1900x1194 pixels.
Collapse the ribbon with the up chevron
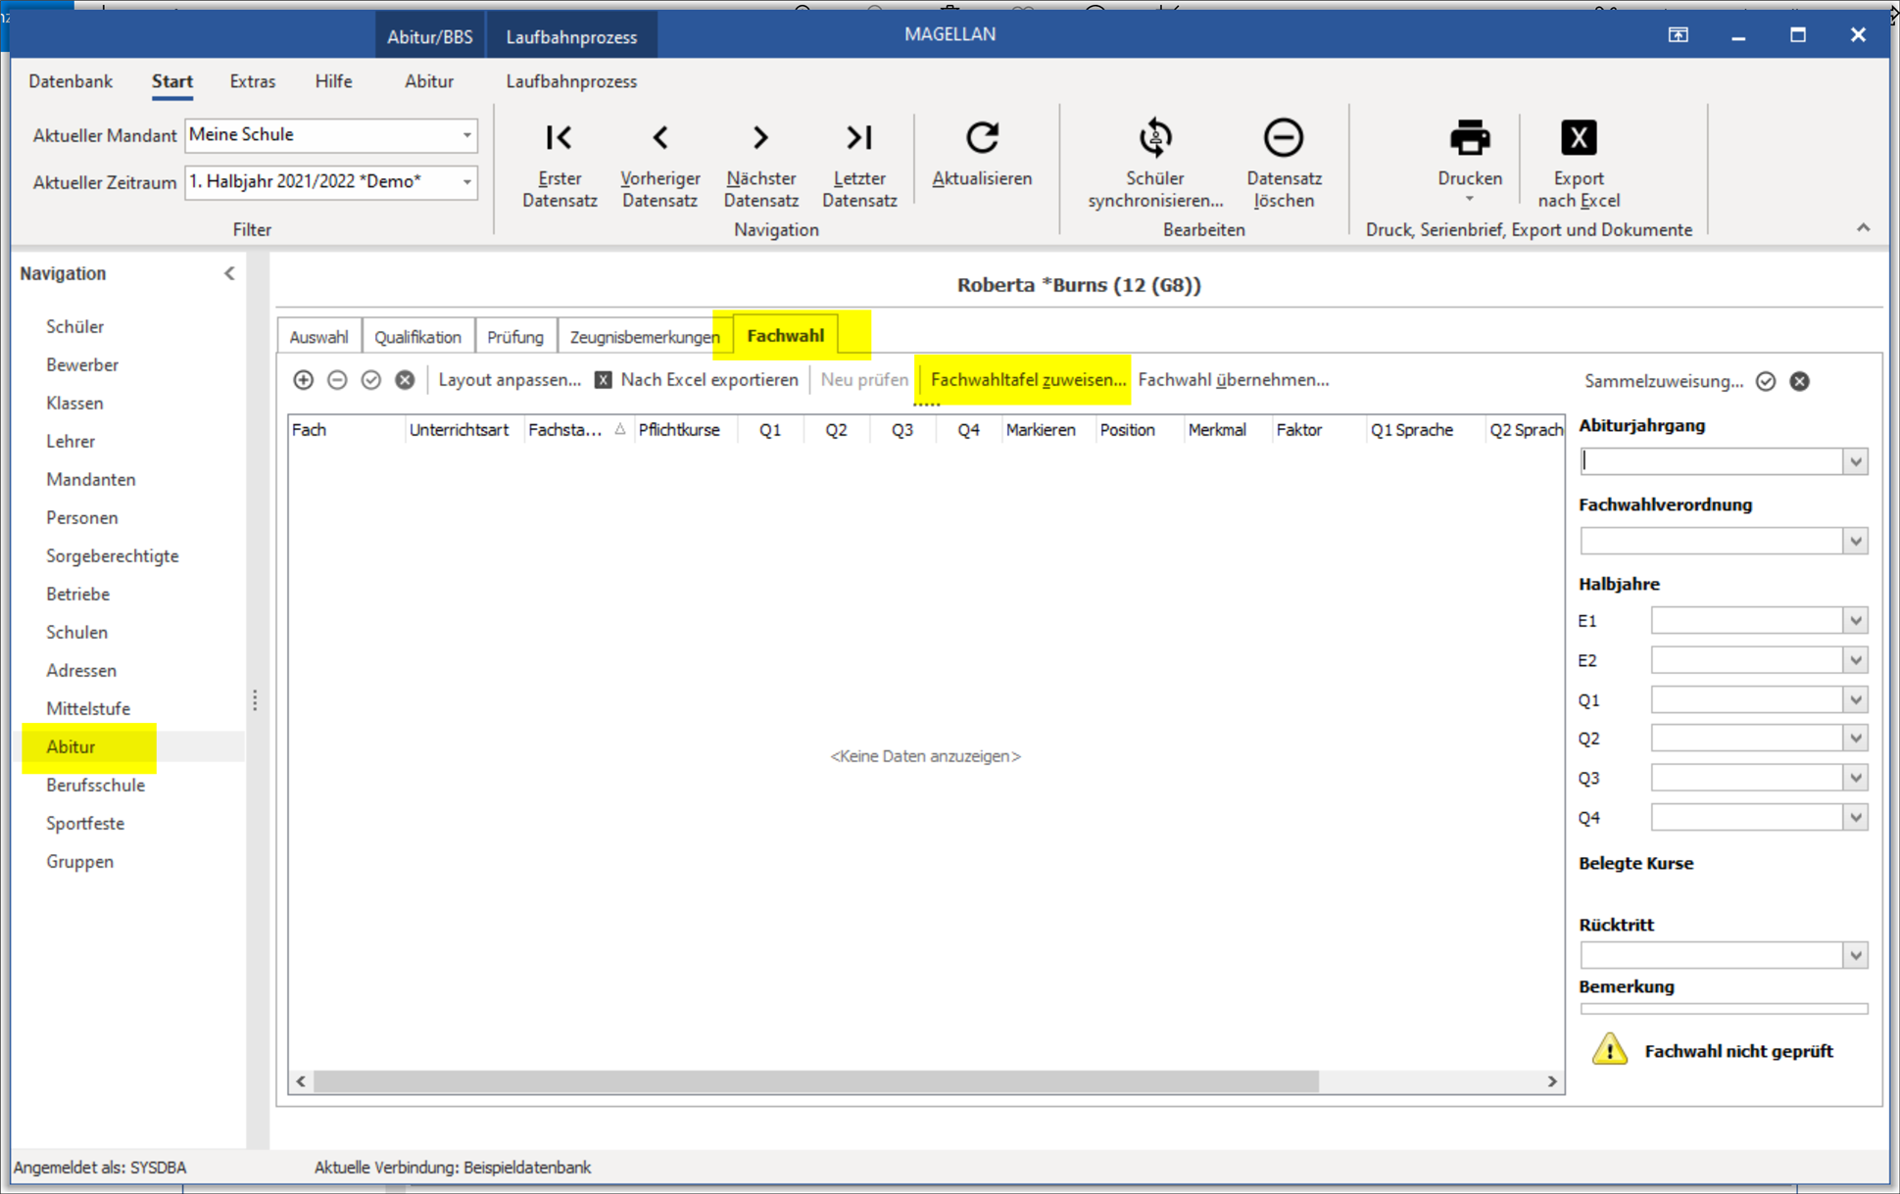click(x=1863, y=228)
